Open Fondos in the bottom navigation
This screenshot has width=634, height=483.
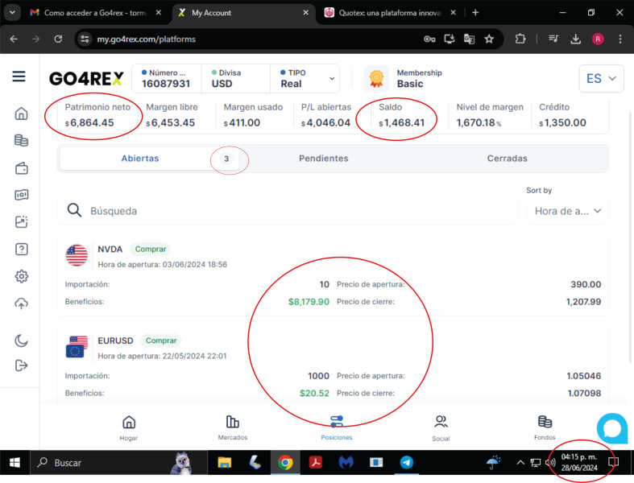545,427
